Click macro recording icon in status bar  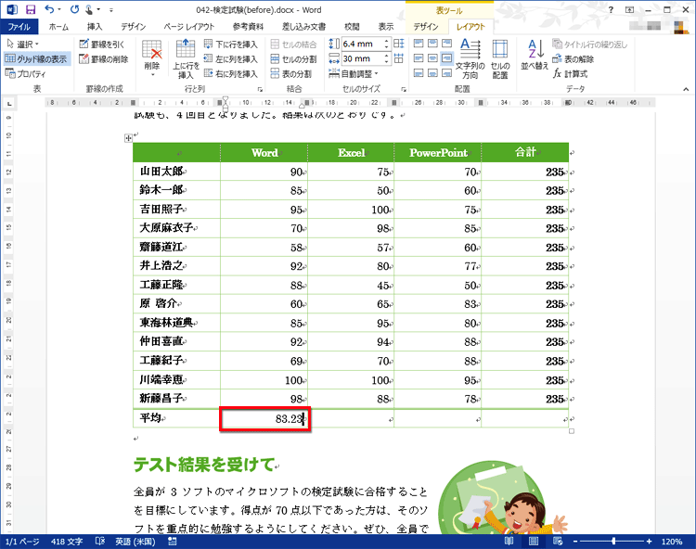173,541
